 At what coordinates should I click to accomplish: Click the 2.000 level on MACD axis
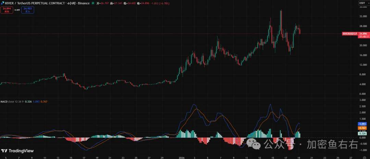(x=362, y=112)
